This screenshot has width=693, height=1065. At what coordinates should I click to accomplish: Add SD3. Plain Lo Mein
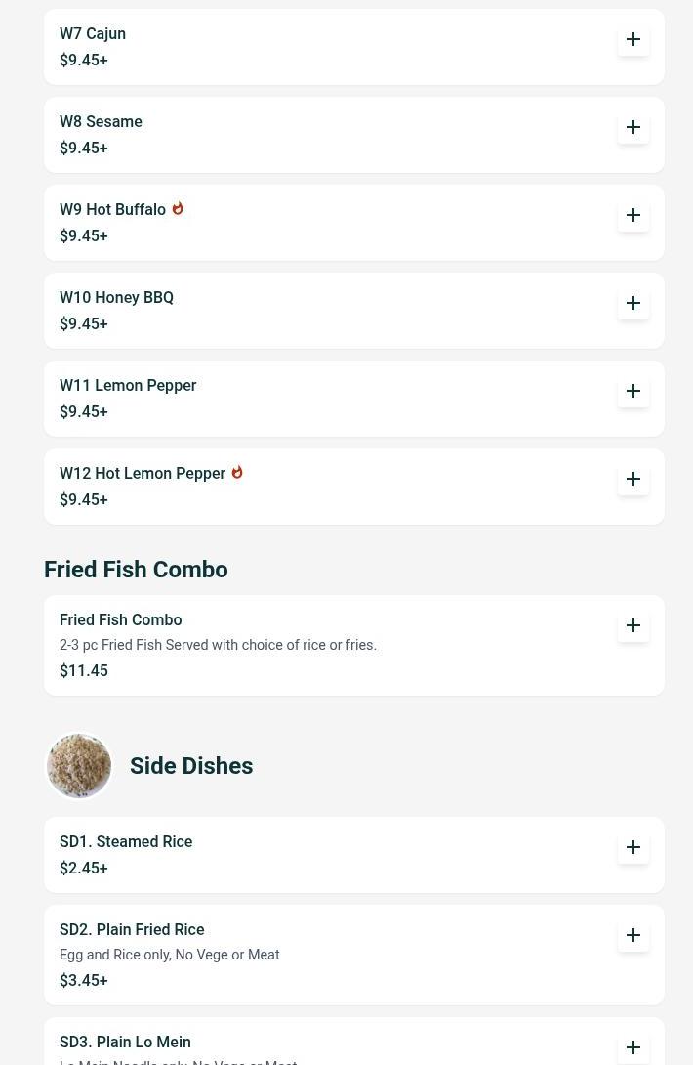pos(633,1047)
